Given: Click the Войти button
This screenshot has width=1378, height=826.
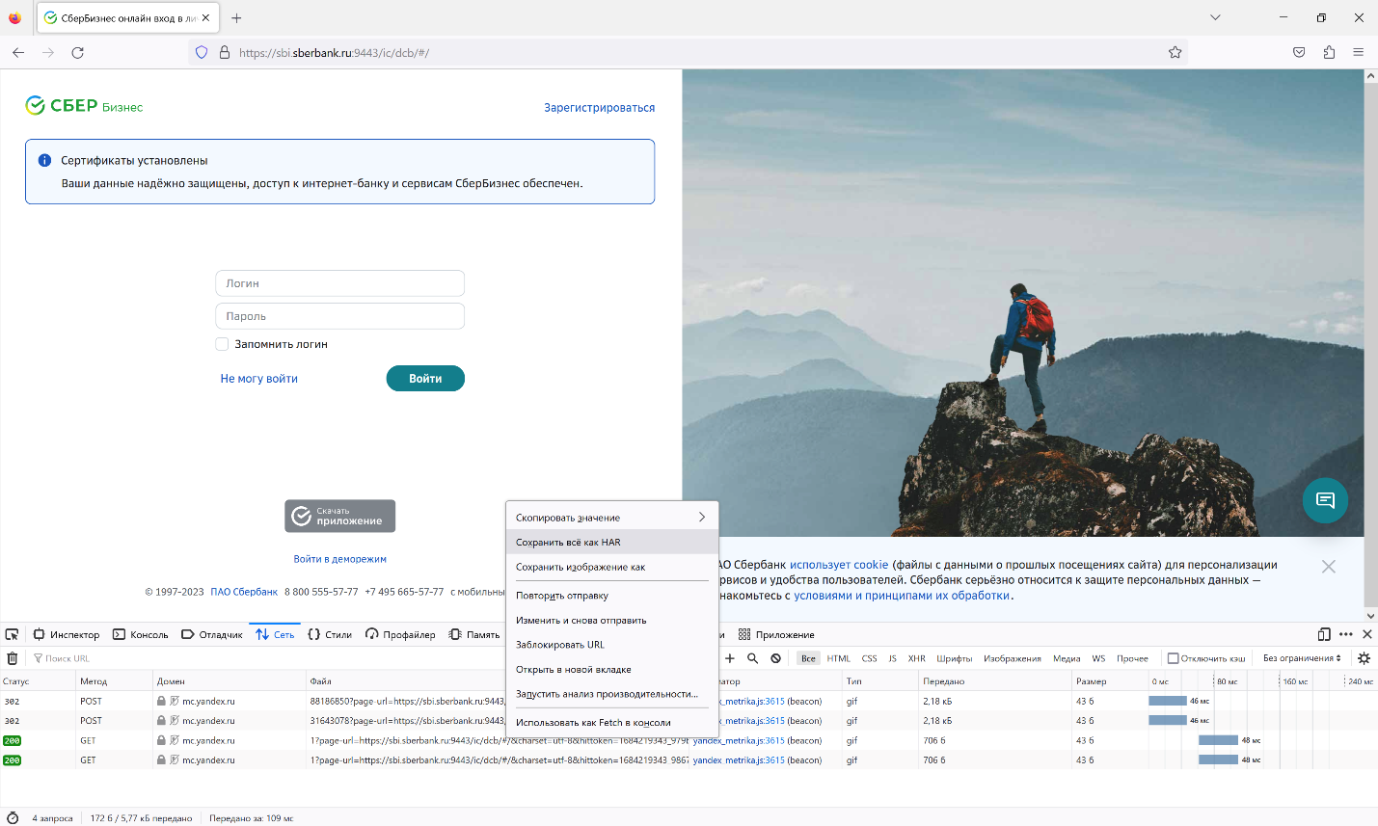Looking at the screenshot, I should pyautogui.click(x=425, y=379).
